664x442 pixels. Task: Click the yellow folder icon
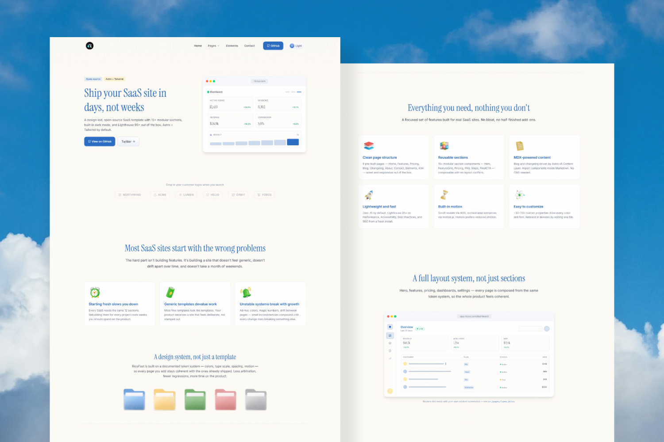pos(165,400)
